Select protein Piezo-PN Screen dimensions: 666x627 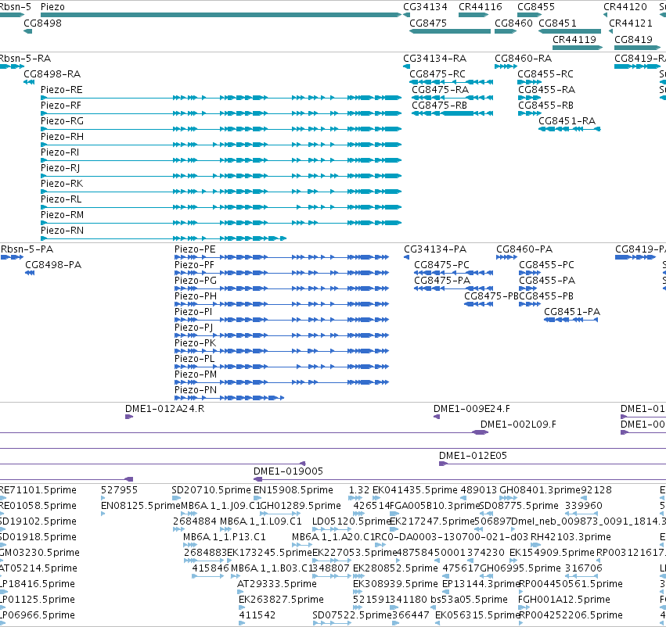click(x=229, y=398)
